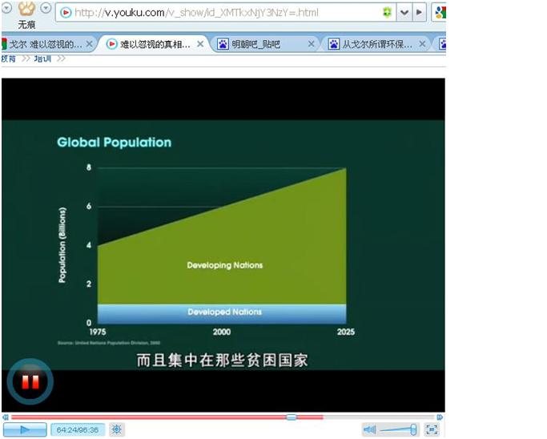Click the rewind arrow at seek bar start
Viewport: 547px width, 439px height.
(x=6, y=417)
